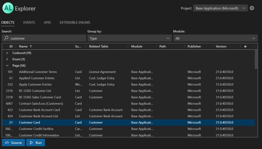Click the Run button
Image resolution: width=262 pixels, height=149 pixels.
pyautogui.click(x=36, y=143)
